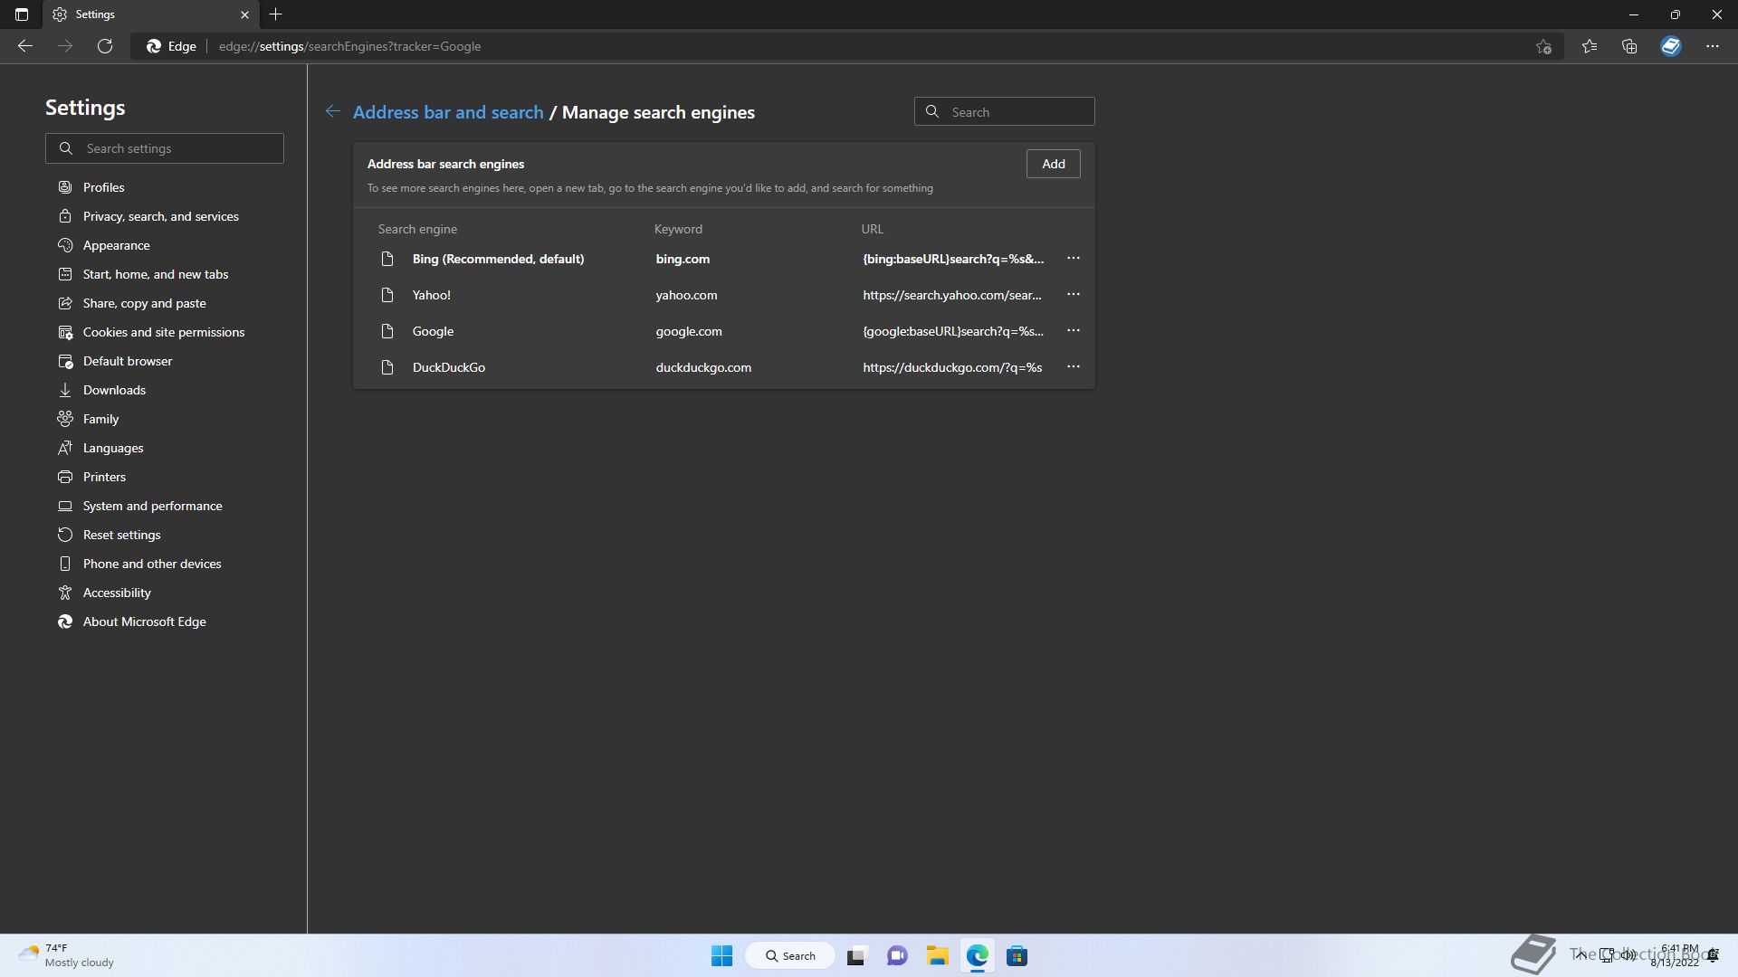Go back to Address bar and search arrow

[333, 111]
